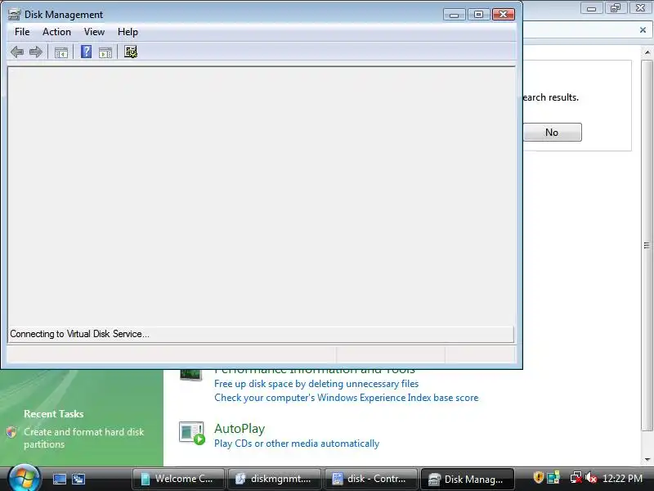Click the 12:22 PM clock
654x491 pixels.
[622, 479]
